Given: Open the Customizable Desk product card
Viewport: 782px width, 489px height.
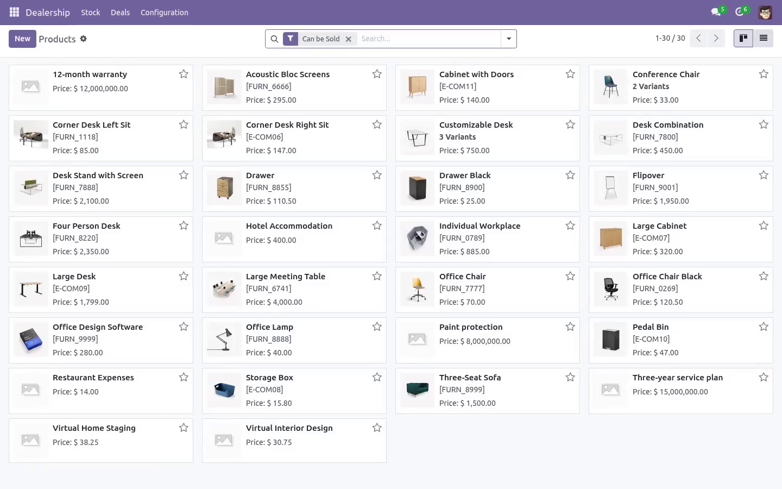Looking at the screenshot, I should point(488,138).
